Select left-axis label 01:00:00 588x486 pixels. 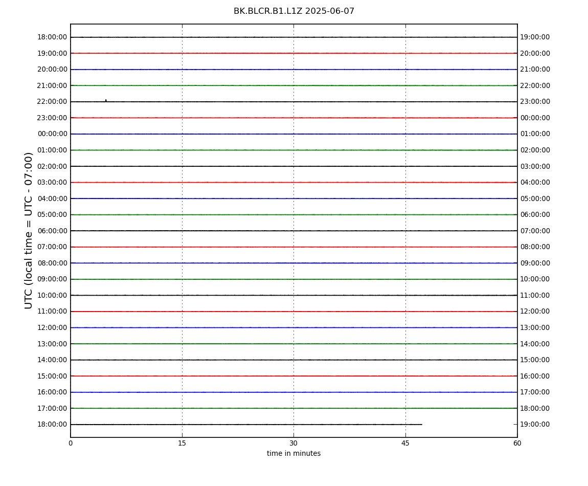[x=52, y=150]
